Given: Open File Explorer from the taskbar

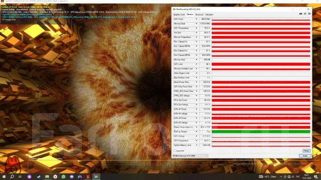Looking at the screenshot, I should 47,176.
